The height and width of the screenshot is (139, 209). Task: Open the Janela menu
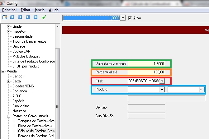40,10
